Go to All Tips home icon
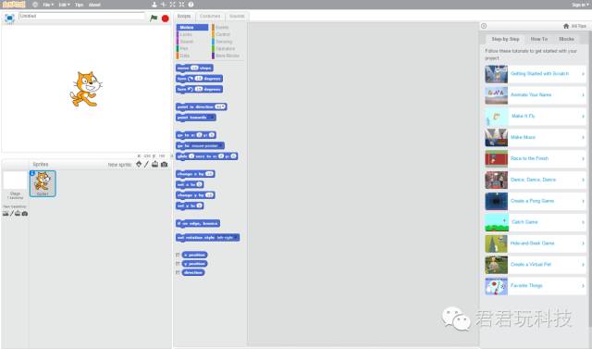Screen dimensions: 592x349 pyautogui.click(x=566, y=26)
